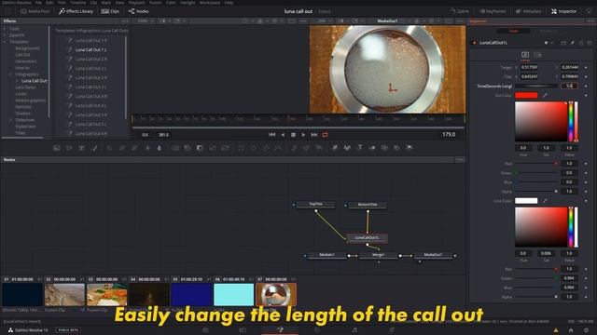This screenshot has height=335, width=597.
Task: Click the Target X value field
Action: click(529, 67)
